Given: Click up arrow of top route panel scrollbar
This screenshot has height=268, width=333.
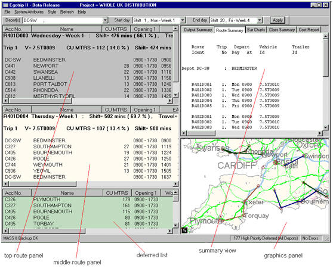Looking at the screenshot, I should pyautogui.click(x=175, y=29).
